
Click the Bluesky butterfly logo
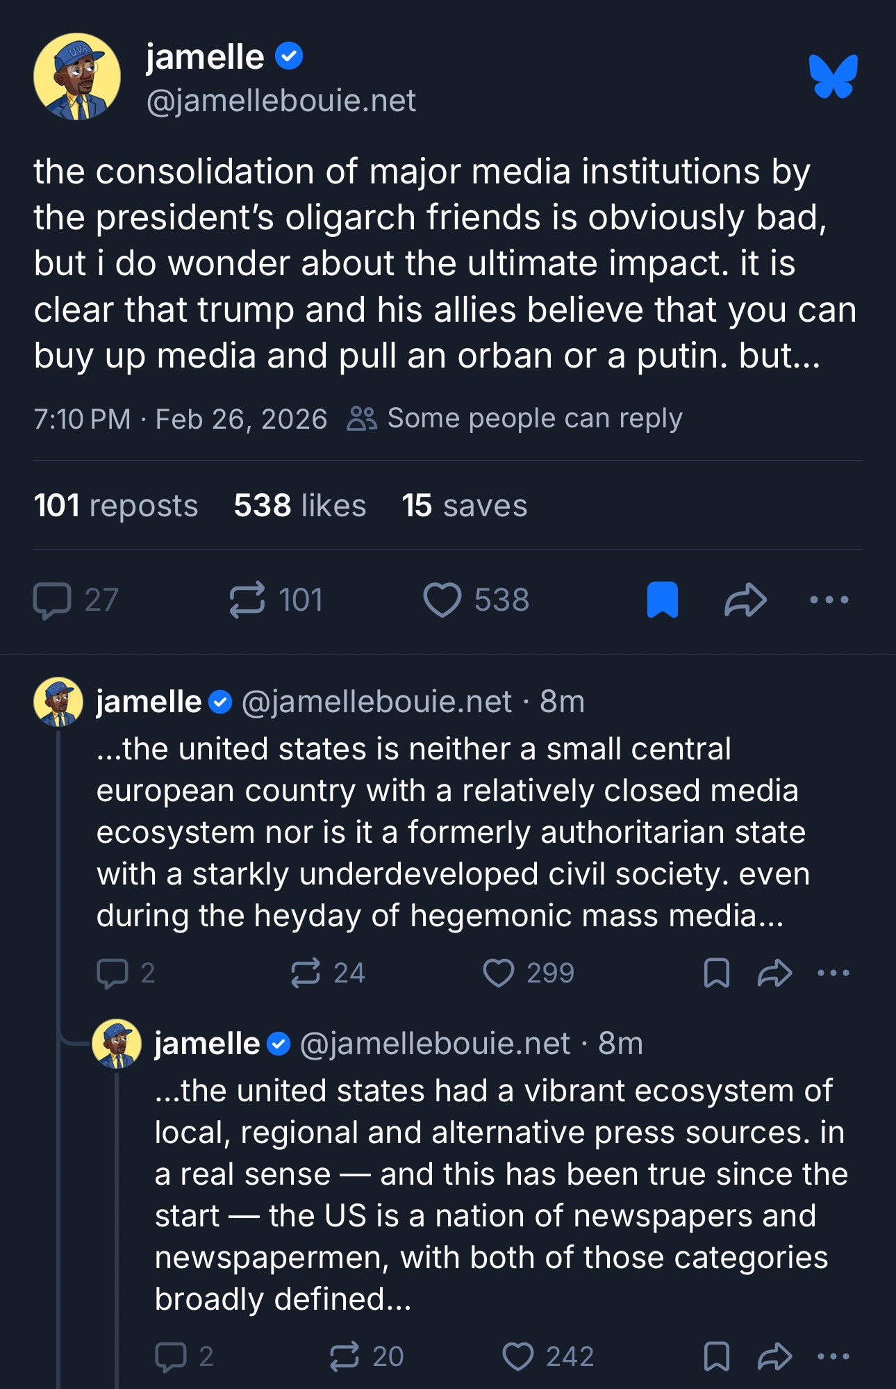point(833,76)
